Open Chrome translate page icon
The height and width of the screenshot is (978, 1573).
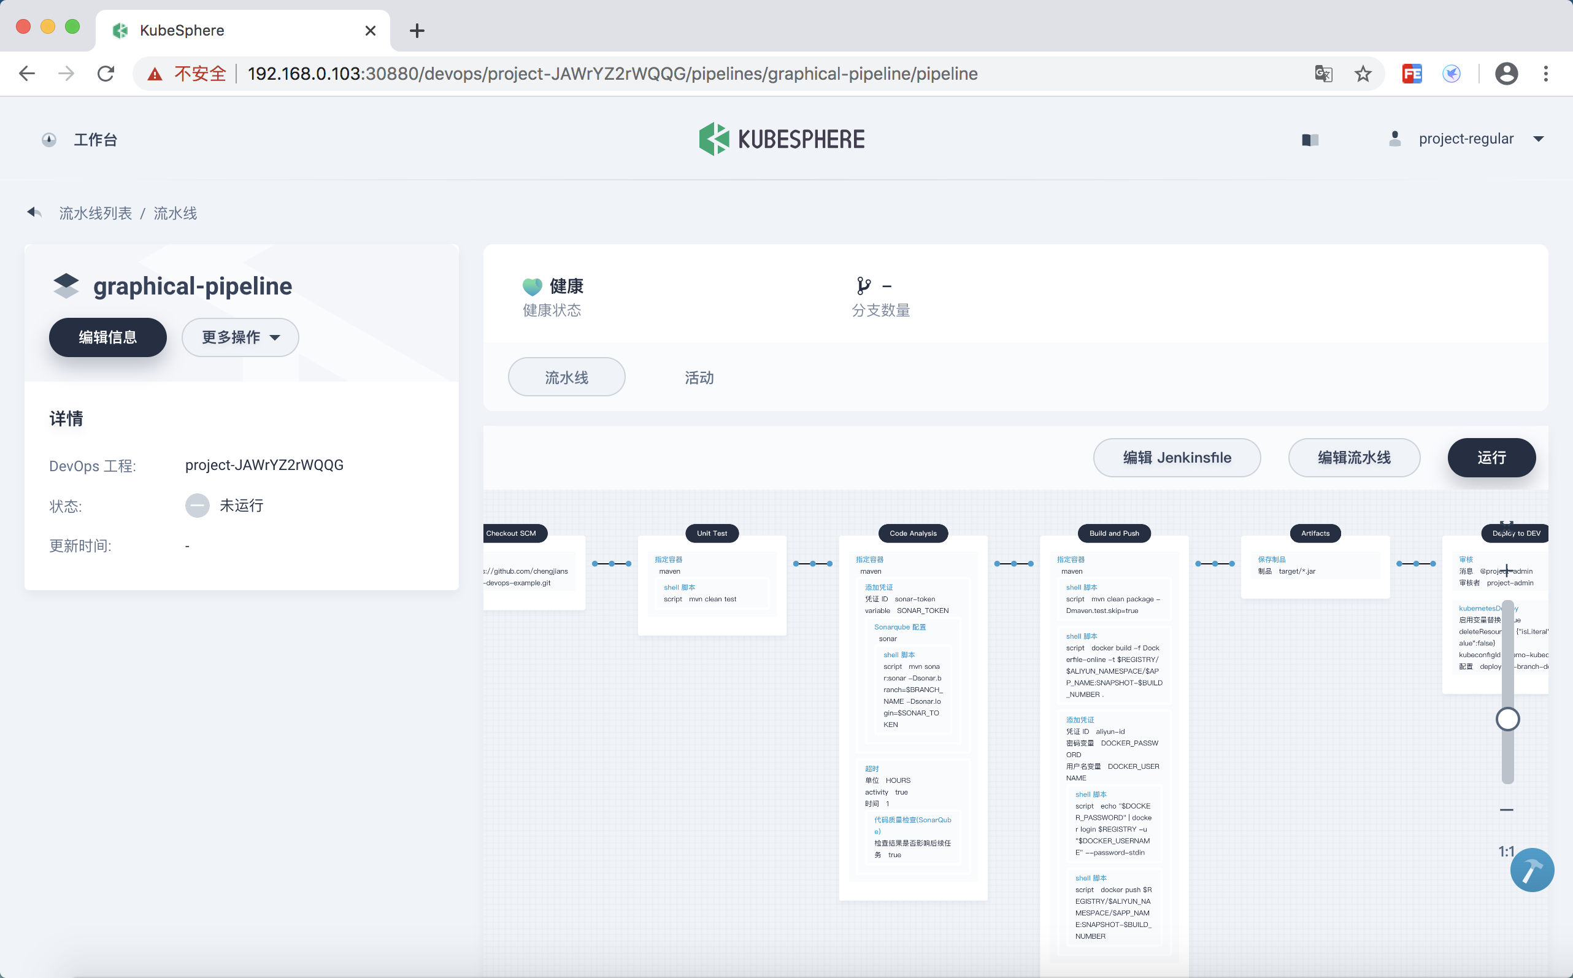click(1323, 74)
